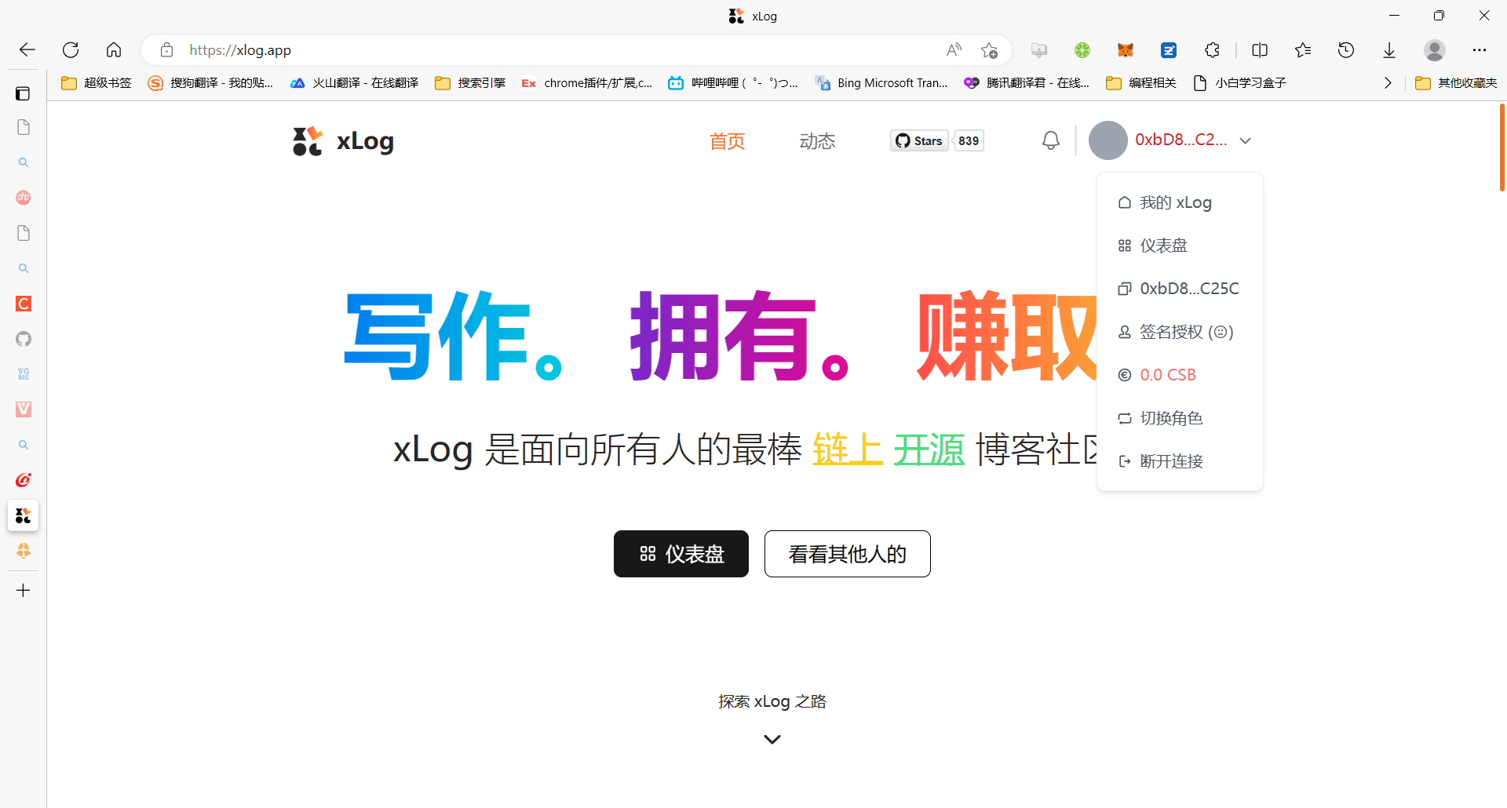Viewport: 1507px width, 808px height.
Task: Select 仪表盘 in account menu
Action: [1180, 246]
